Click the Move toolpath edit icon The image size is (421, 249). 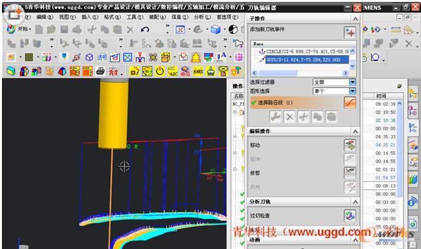(x=350, y=145)
